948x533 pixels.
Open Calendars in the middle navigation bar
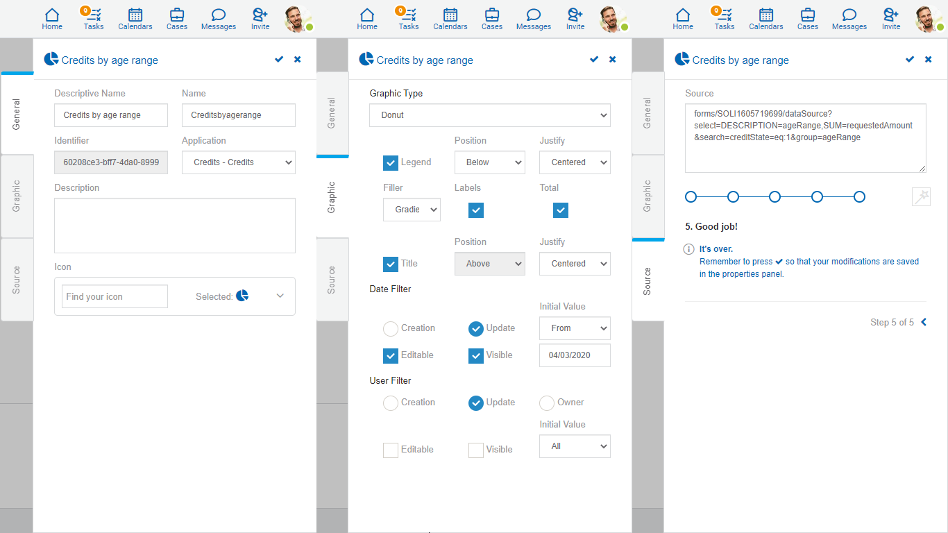[450, 19]
